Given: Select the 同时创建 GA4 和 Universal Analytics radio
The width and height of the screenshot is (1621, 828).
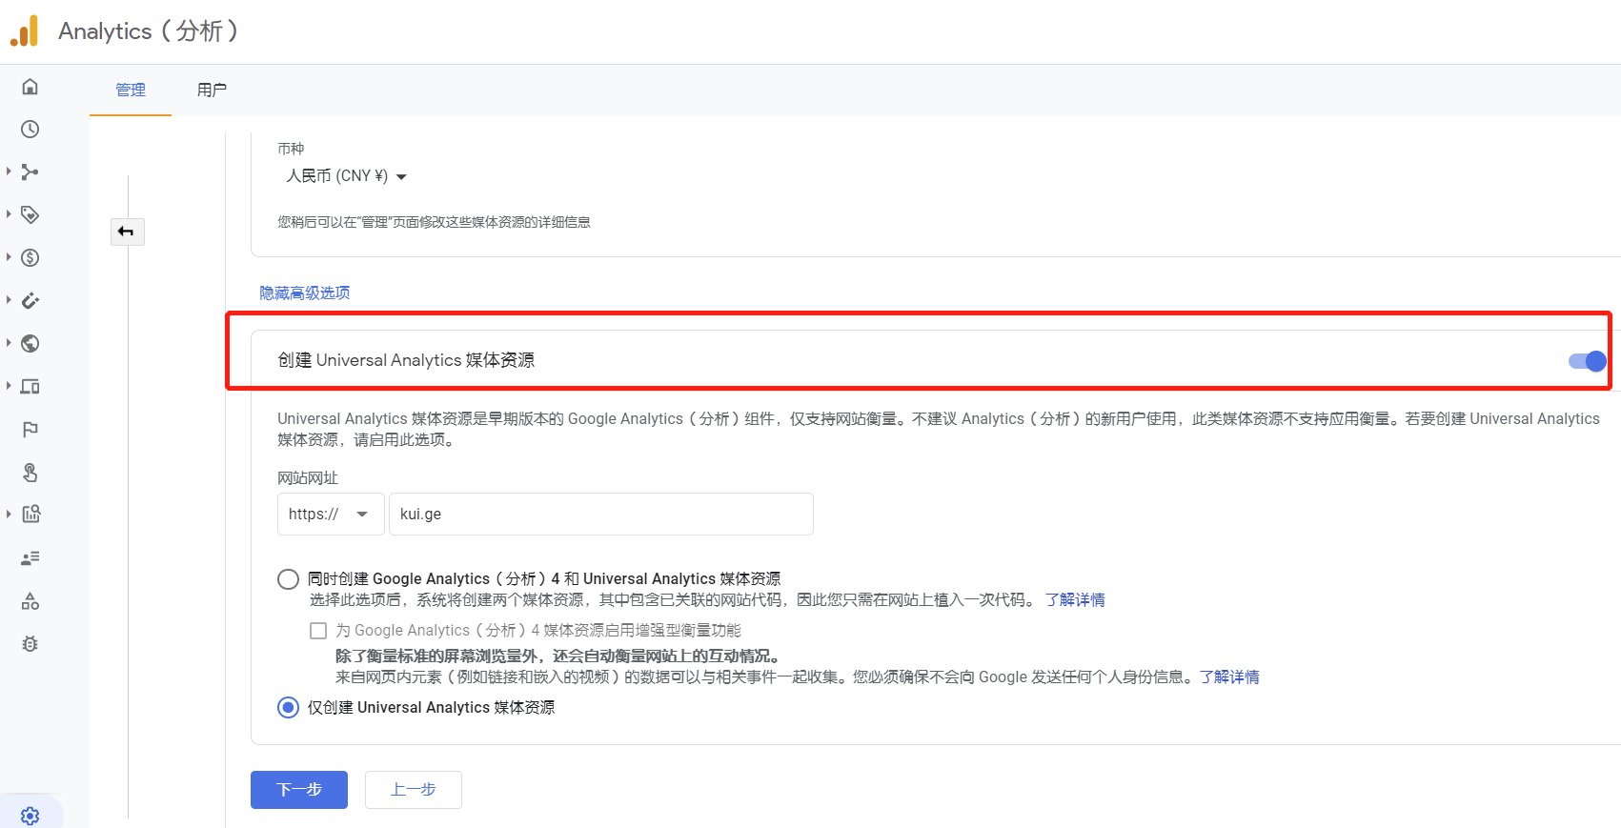Looking at the screenshot, I should [288, 579].
